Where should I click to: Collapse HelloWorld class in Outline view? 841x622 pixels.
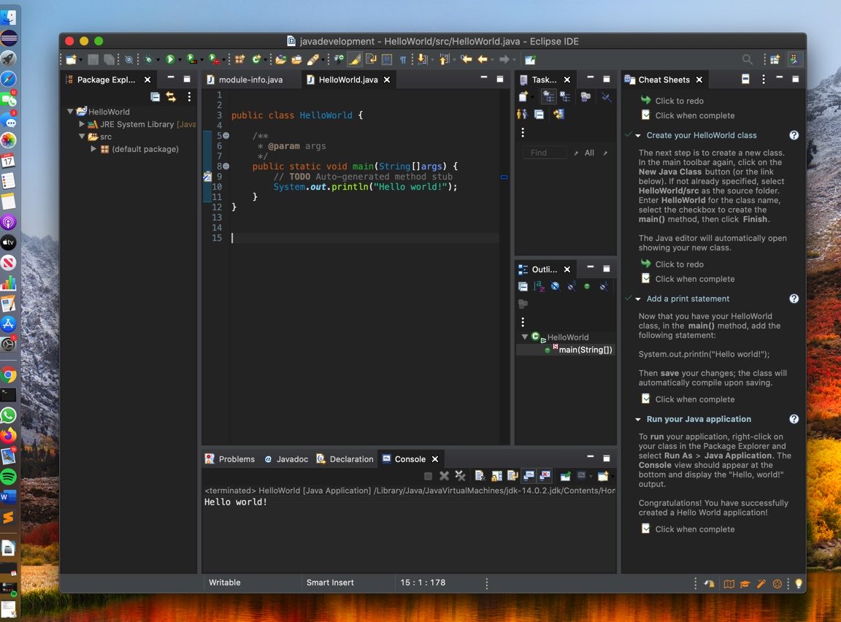tap(525, 337)
